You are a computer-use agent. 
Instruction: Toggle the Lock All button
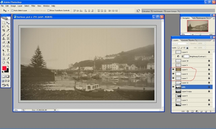(x=187, y=48)
